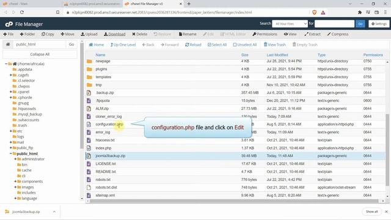Expand the etc folder in the tree
Viewport: 391px width, 220px height.
[x=11, y=131]
